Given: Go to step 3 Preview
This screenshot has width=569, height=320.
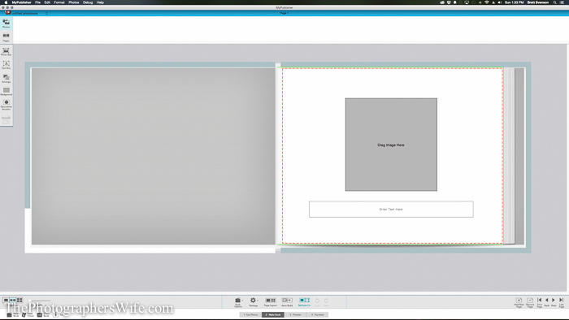Looking at the screenshot, I should coord(295,314).
